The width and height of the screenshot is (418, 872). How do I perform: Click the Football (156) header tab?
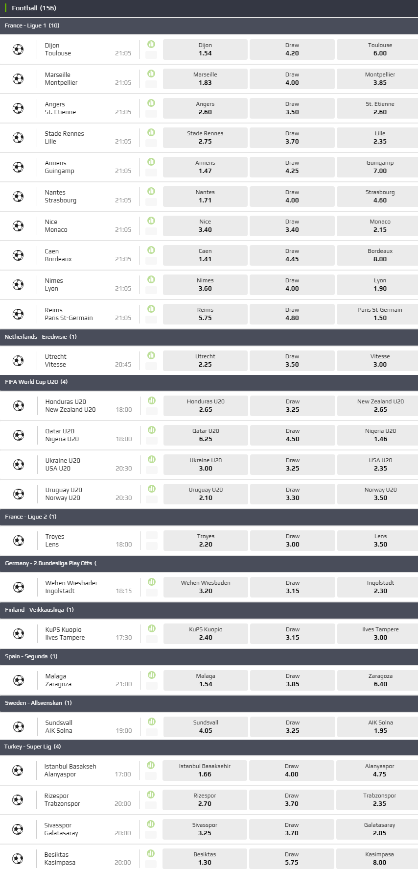(34, 8)
